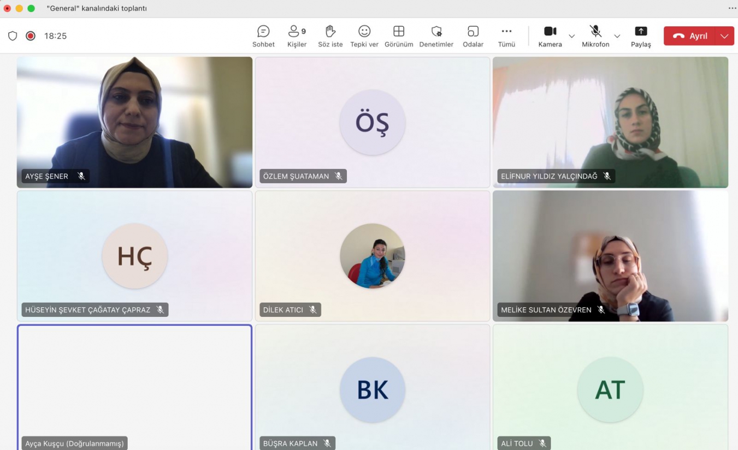Open Tepki ver reactions menu
The width and height of the screenshot is (738, 450).
point(364,36)
